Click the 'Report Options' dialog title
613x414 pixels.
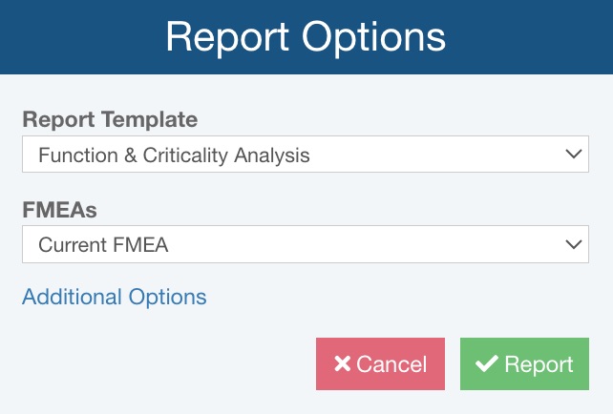click(306, 37)
